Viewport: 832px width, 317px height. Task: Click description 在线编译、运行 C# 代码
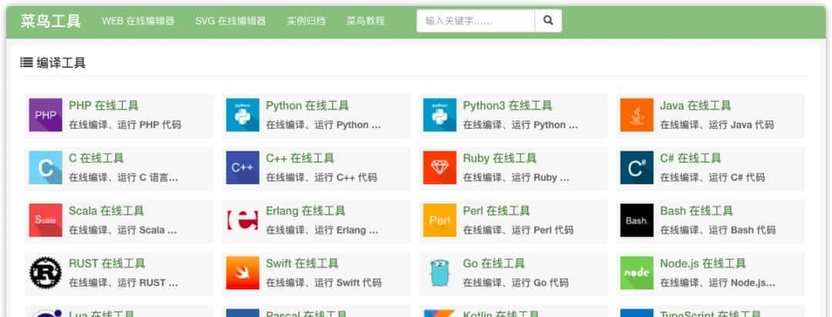[x=712, y=177]
